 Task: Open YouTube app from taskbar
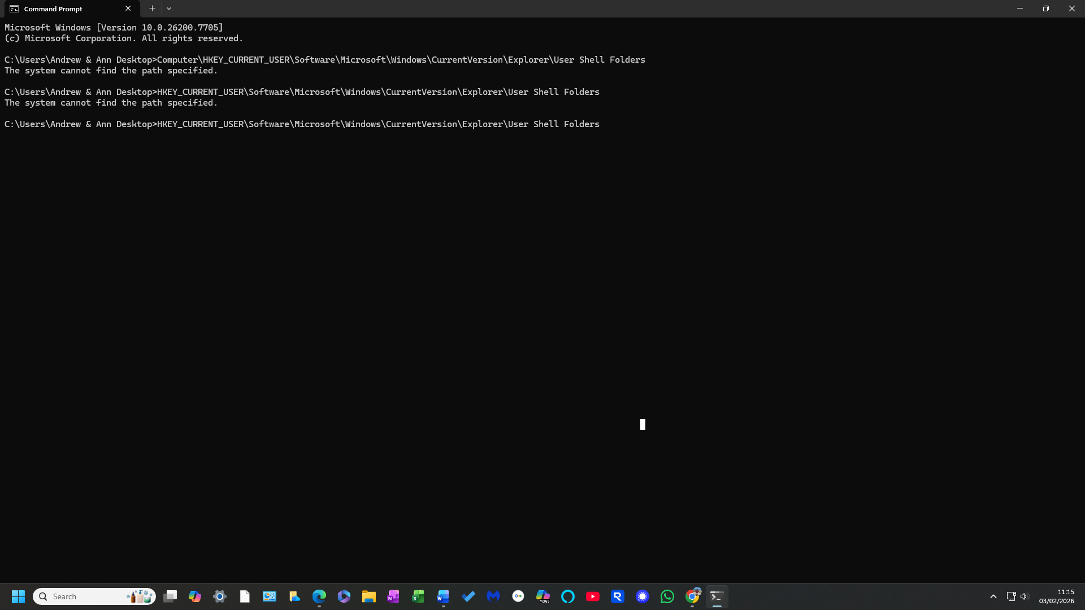(x=593, y=596)
